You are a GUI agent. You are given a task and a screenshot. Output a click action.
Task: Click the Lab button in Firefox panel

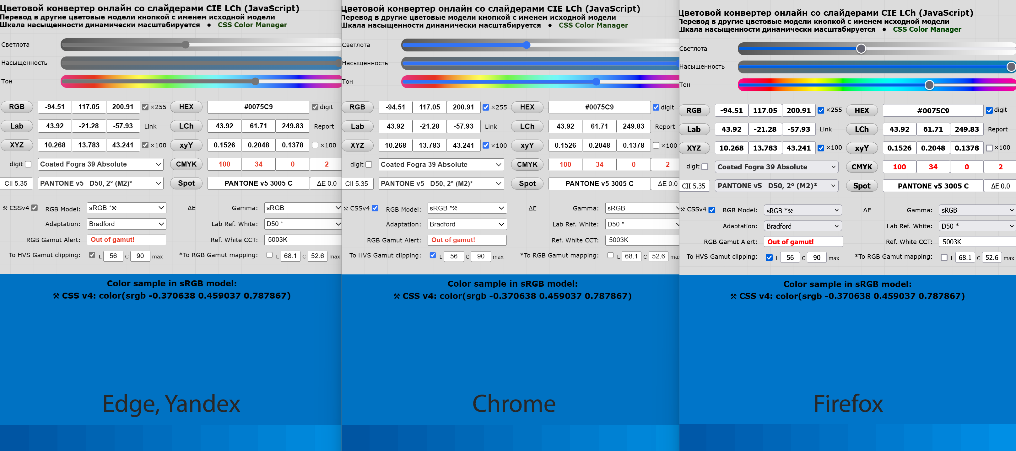point(693,129)
